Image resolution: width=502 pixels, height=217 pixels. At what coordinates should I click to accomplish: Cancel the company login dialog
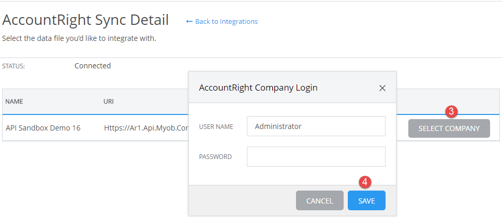[319, 200]
